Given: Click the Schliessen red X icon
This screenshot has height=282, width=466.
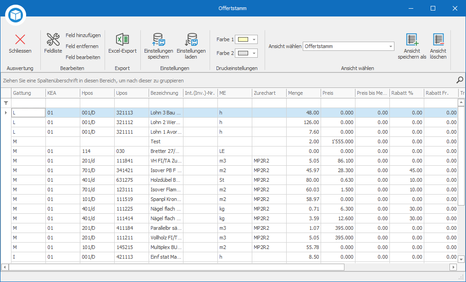Looking at the screenshot, I should click(20, 39).
